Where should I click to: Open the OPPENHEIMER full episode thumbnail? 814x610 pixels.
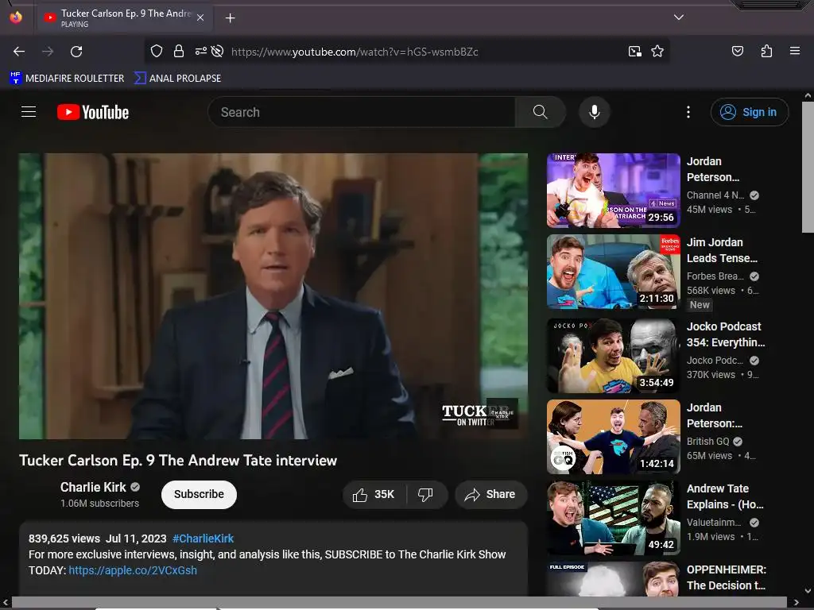(x=614, y=579)
